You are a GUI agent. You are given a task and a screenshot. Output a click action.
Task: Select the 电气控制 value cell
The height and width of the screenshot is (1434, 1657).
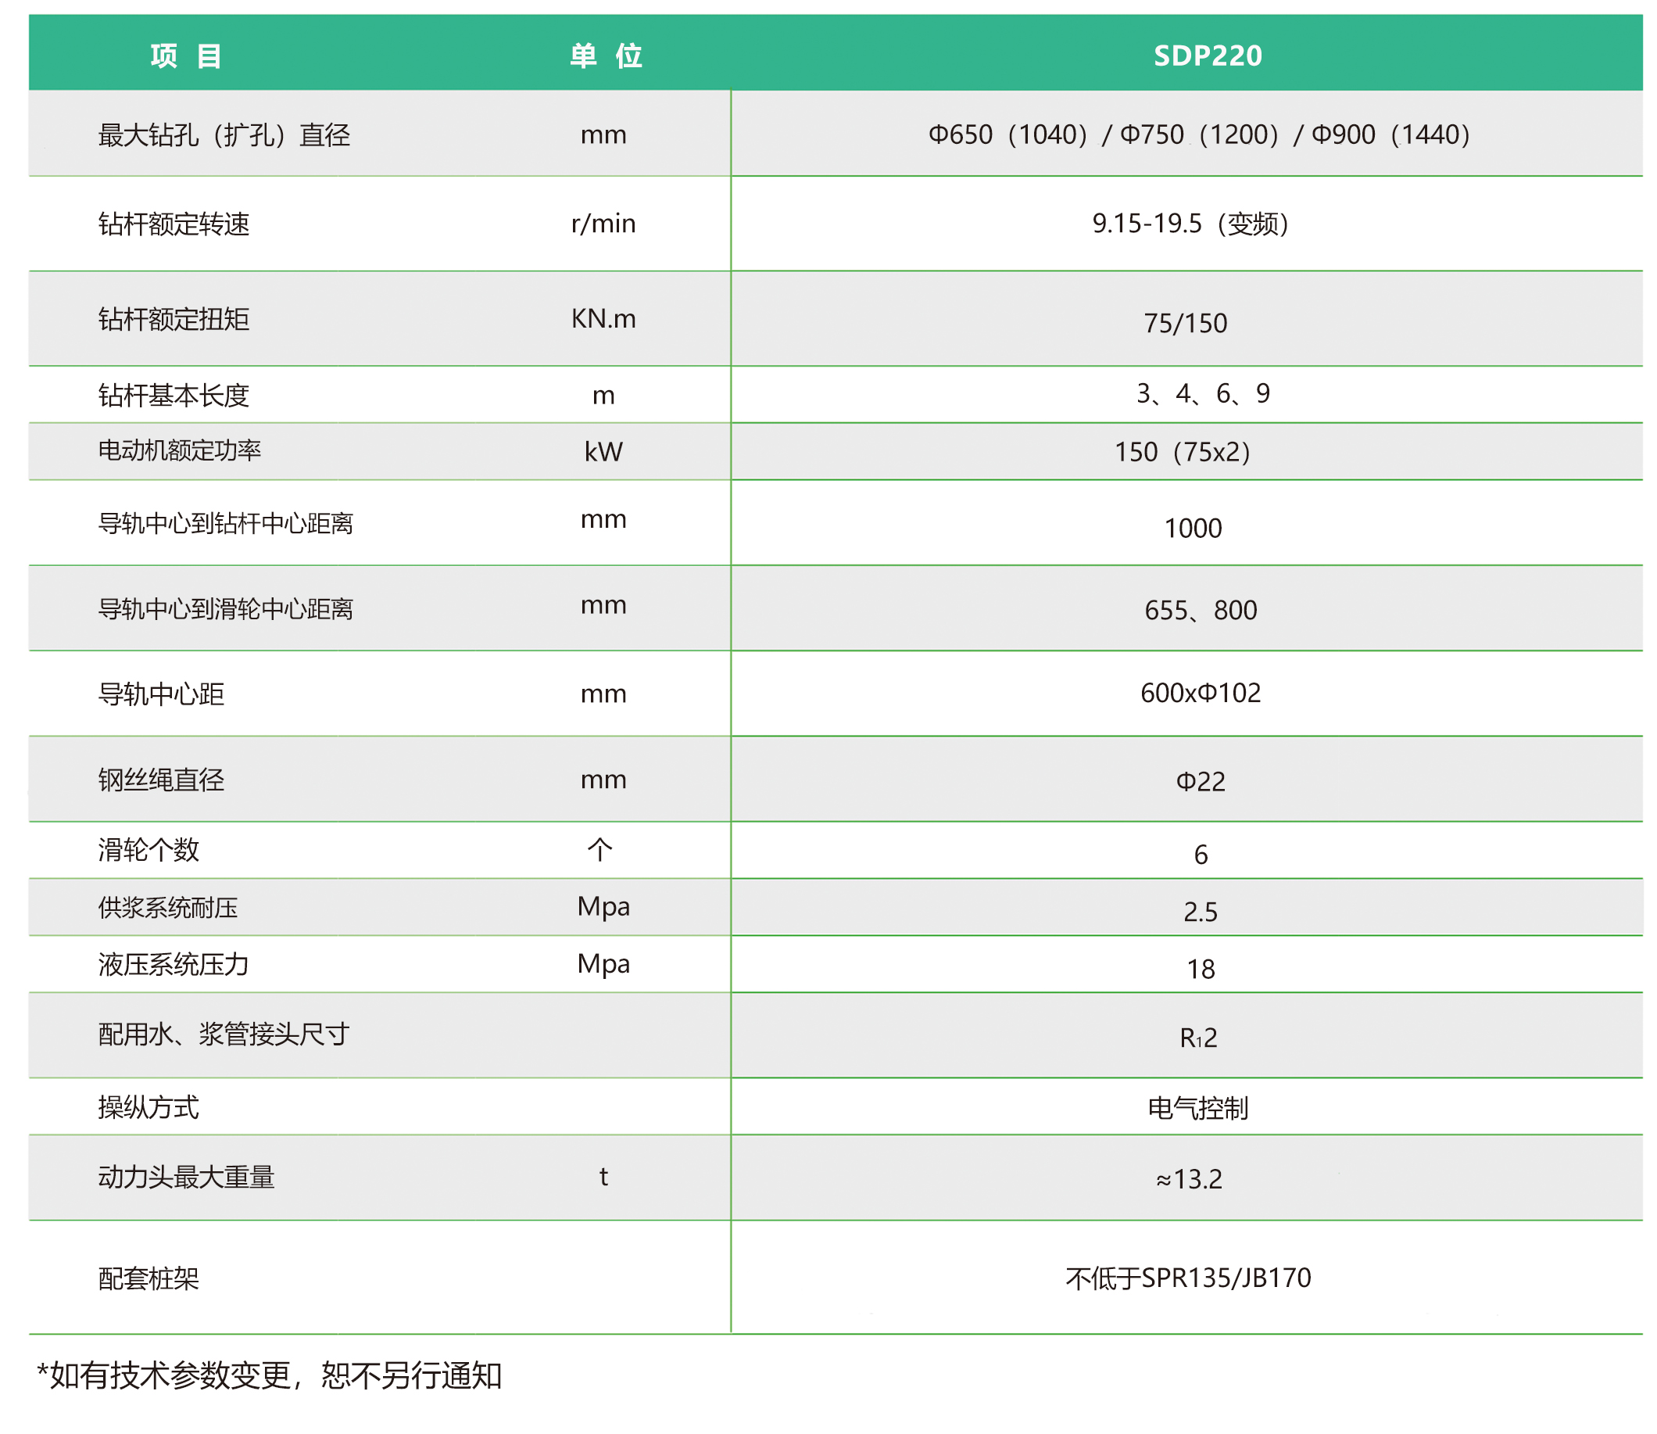coord(1197,1108)
